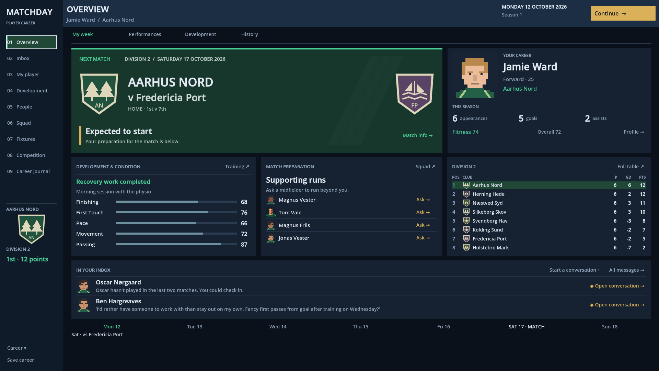Click Magnus Vester's avatar in match preparation
659x371 pixels.
271,200
